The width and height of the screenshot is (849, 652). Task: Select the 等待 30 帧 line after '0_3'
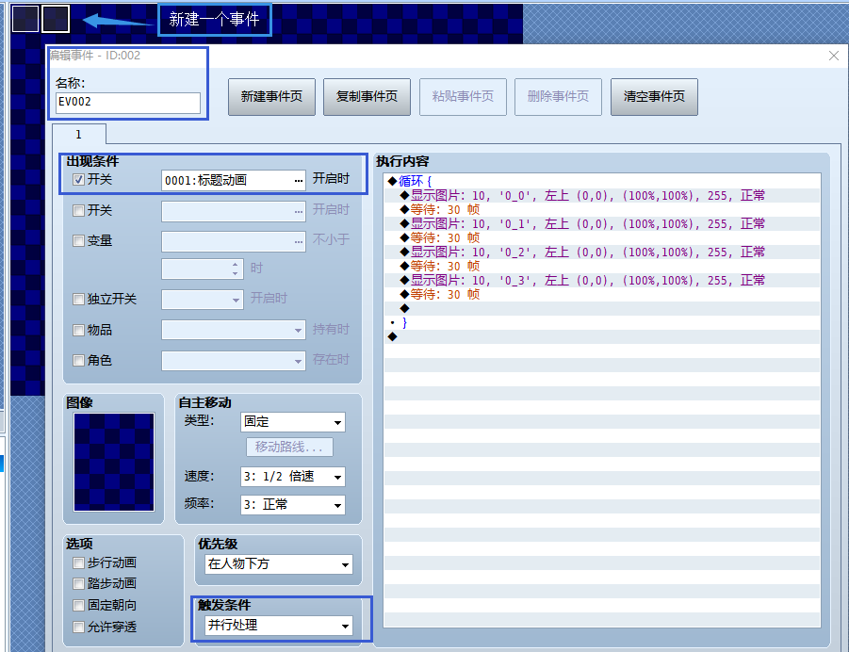point(602,294)
